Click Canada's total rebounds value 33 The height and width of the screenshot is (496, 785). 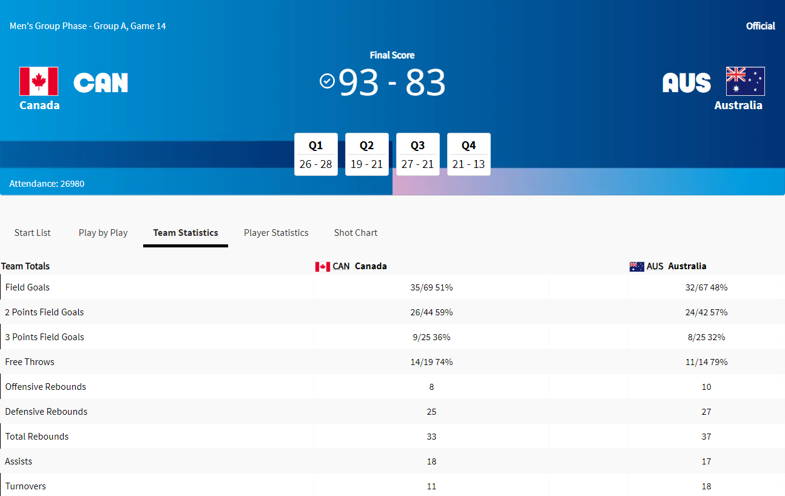pyautogui.click(x=431, y=437)
